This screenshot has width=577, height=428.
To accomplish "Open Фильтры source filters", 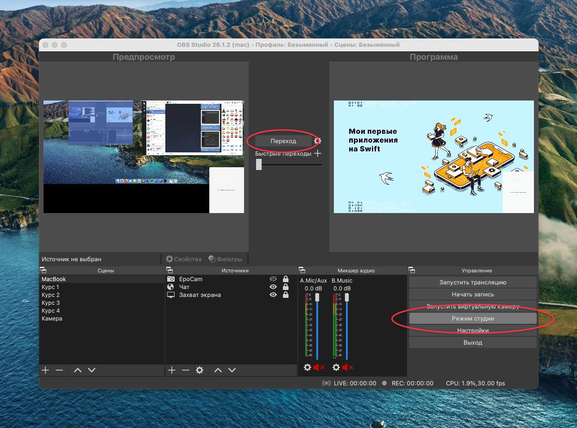I will coord(225,259).
